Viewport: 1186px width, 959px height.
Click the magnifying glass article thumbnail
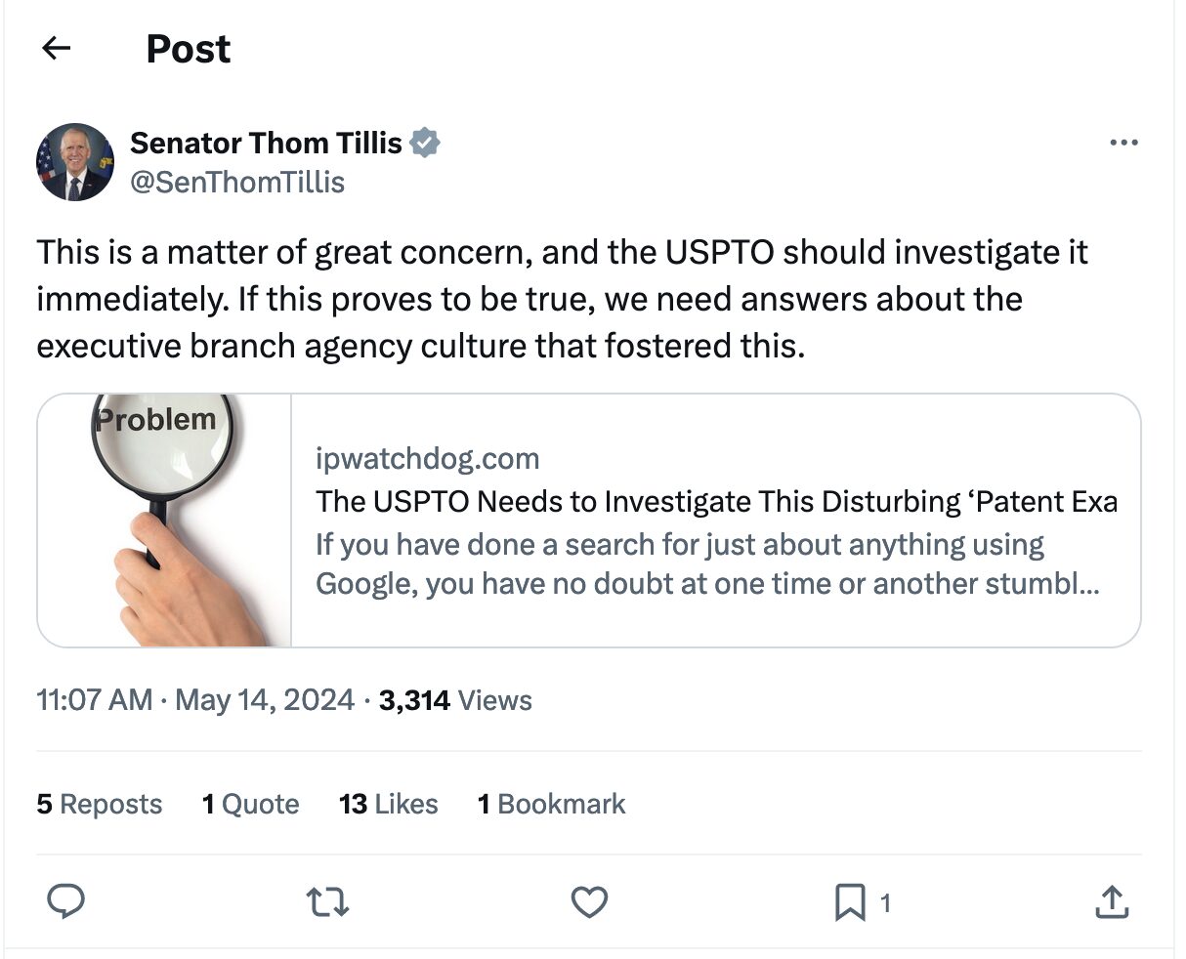164,520
